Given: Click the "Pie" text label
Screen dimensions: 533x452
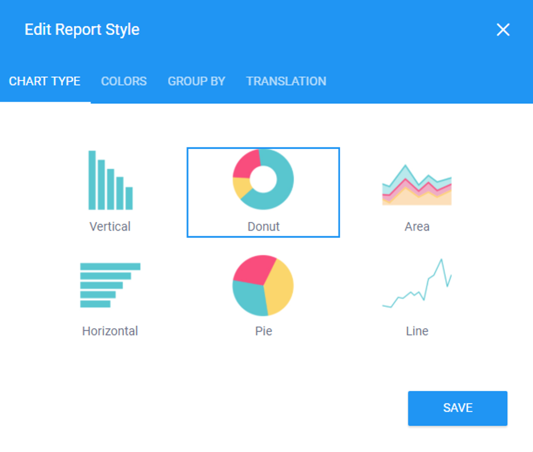Looking at the screenshot, I should [263, 331].
